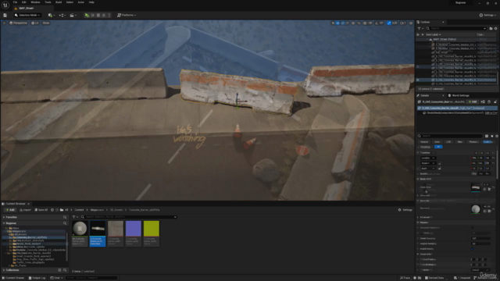Open the Lit view mode dropdown
This screenshot has height=281, width=500.
pos(35,23)
